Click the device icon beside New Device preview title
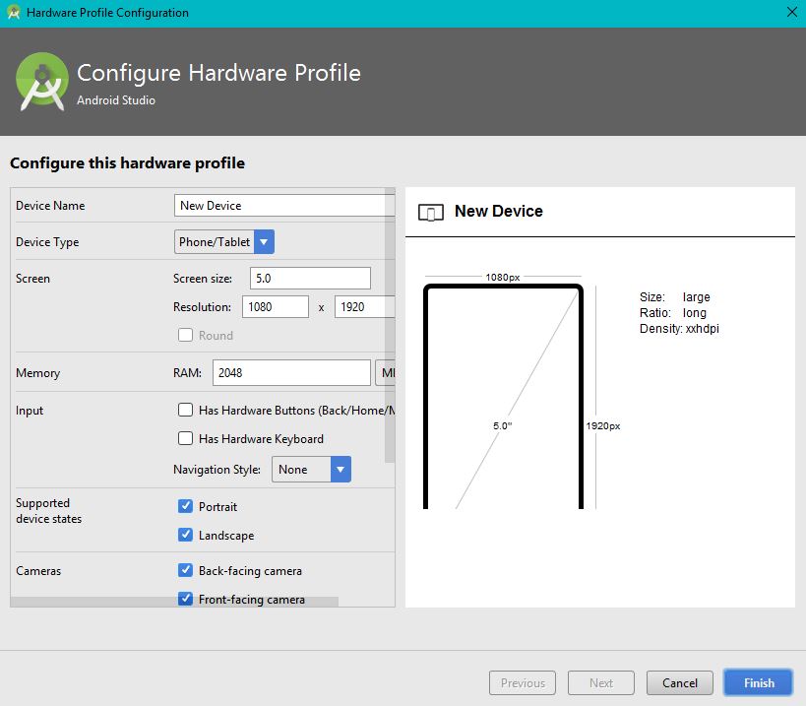806x706 pixels. pyautogui.click(x=431, y=212)
